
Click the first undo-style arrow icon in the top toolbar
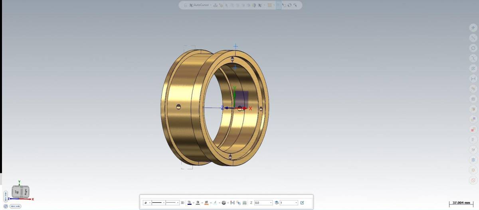[x=284, y=5]
